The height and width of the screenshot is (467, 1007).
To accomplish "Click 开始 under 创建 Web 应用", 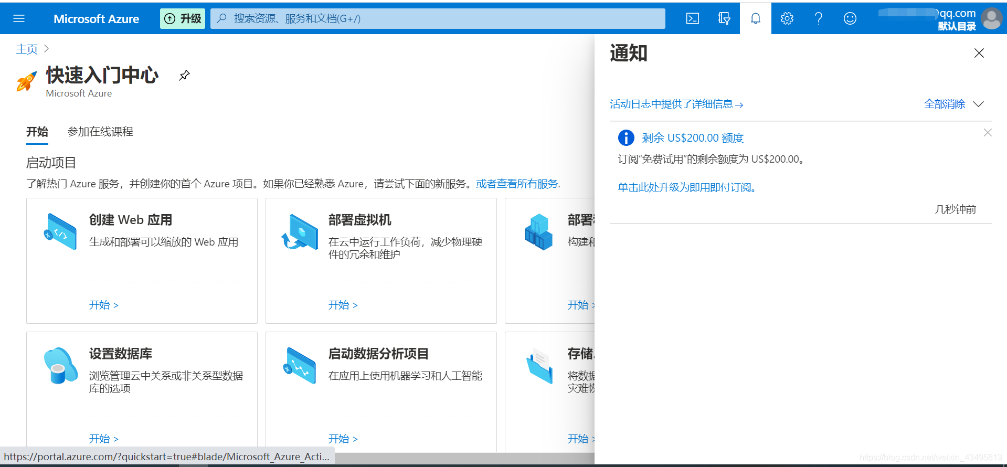I will [104, 305].
